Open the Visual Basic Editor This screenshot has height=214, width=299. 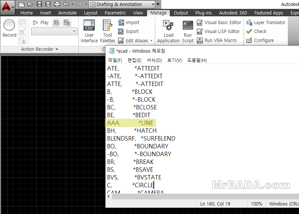coord(219,23)
